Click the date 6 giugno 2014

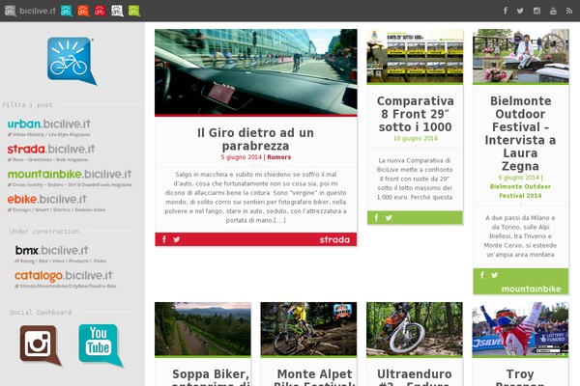[x=518, y=178]
